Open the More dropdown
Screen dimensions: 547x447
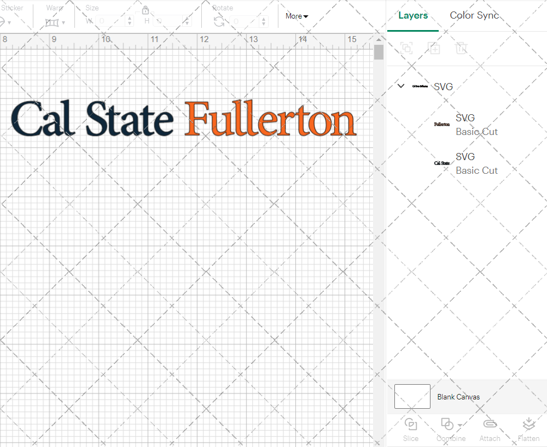point(296,16)
